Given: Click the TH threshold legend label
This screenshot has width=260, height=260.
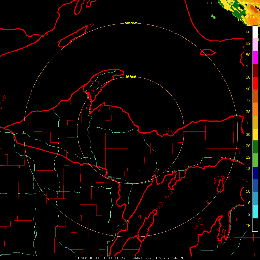Looking at the screenshot, I should (x=248, y=226).
